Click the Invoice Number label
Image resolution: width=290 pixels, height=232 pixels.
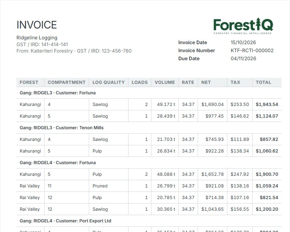tap(196, 51)
